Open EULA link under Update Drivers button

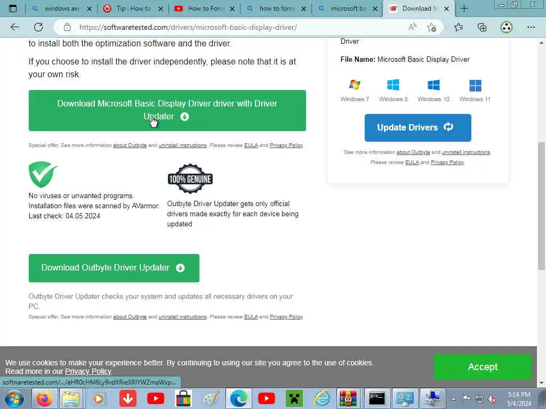pos(412,162)
